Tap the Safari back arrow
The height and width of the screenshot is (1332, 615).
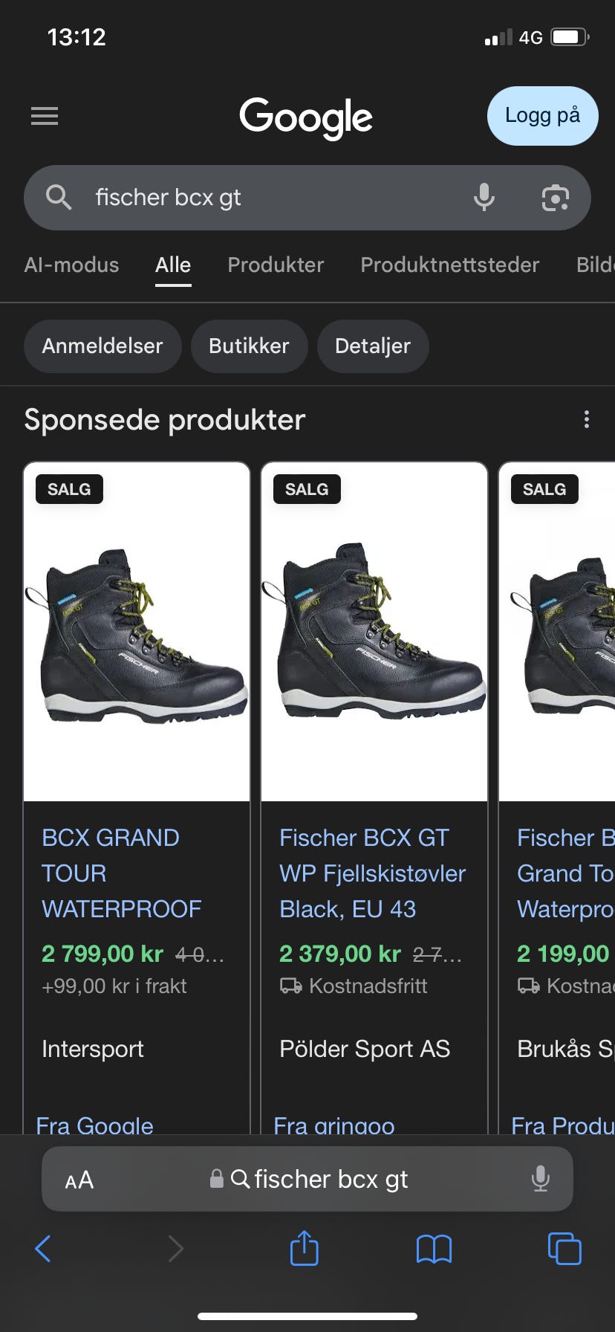coord(44,1249)
